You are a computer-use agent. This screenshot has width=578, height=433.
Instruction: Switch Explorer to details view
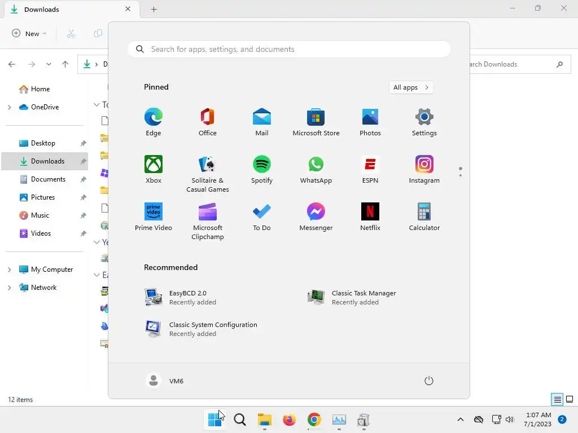(557, 399)
